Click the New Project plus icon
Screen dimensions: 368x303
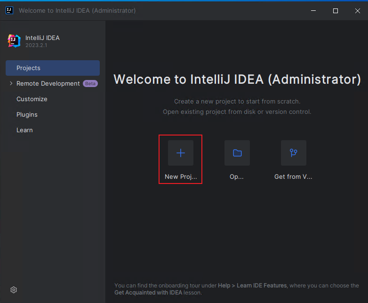pyautogui.click(x=181, y=153)
